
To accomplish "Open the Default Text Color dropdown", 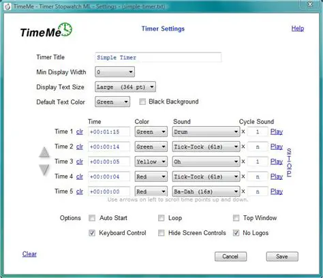I will coord(112,102).
